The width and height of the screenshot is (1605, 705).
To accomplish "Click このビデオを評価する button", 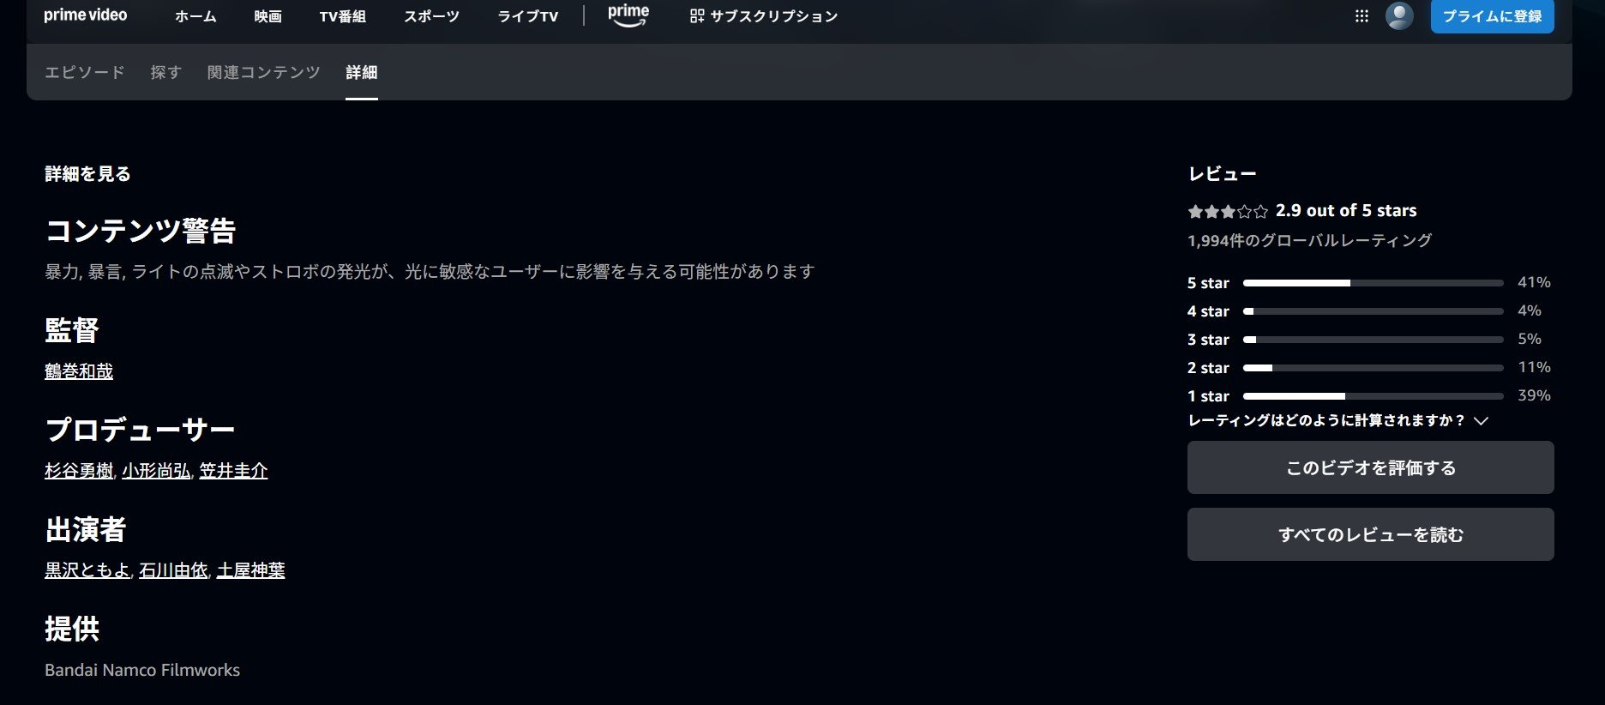I will click(x=1370, y=468).
